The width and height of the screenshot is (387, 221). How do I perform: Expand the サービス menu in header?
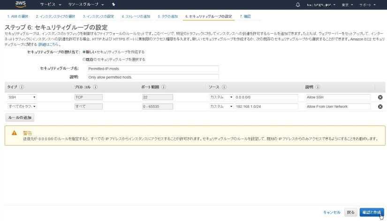tap(50, 5)
